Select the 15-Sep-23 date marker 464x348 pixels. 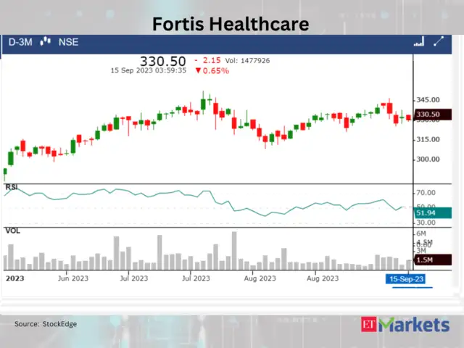click(407, 278)
